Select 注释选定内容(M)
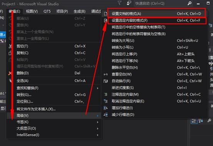Image resolution: width=213 pixels, height=146 pixels. (x=155, y=94)
